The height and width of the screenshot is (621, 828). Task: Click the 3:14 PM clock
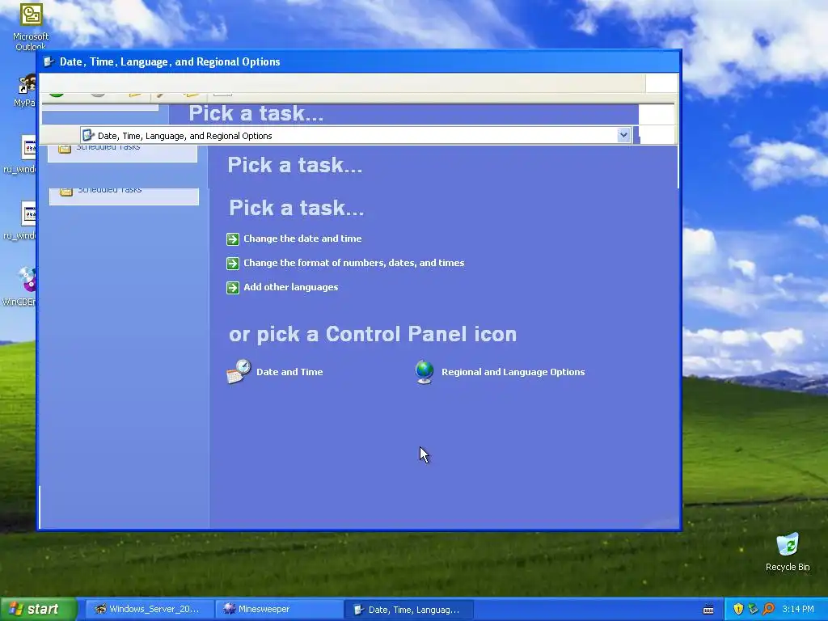point(798,610)
